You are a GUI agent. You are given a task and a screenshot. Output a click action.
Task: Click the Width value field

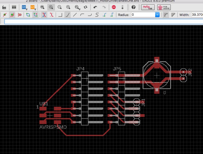197,15
